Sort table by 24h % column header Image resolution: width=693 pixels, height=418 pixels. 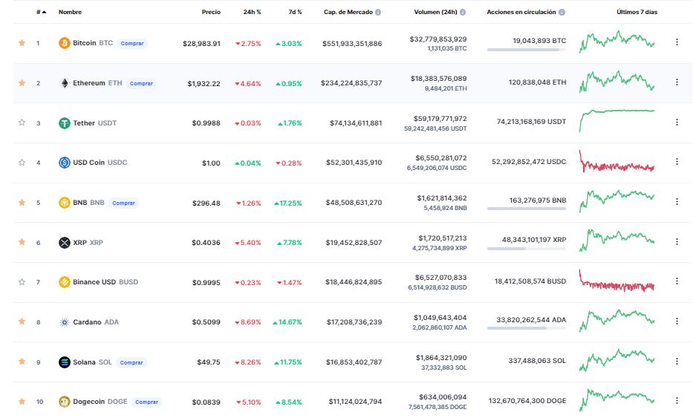click(x=252, y=12)
